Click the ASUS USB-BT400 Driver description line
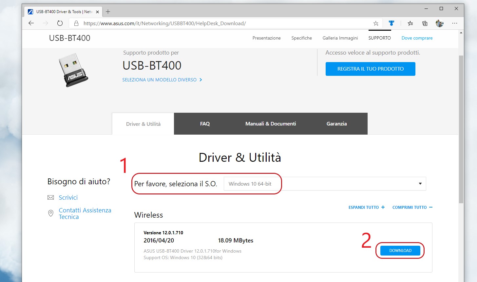 [192, 251]
